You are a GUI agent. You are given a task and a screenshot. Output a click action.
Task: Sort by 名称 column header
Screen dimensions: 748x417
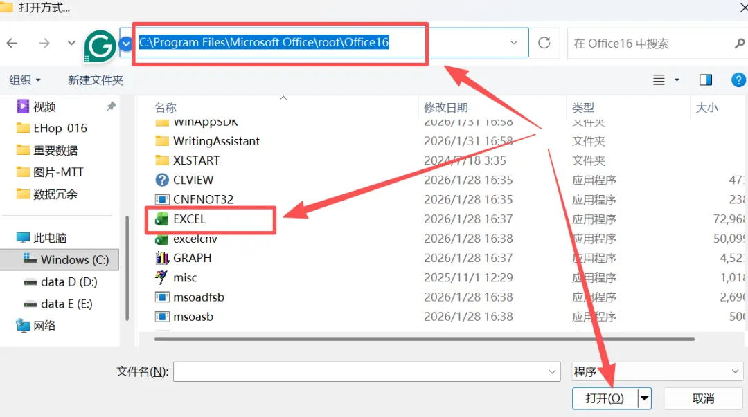click(x=165, y=108)
